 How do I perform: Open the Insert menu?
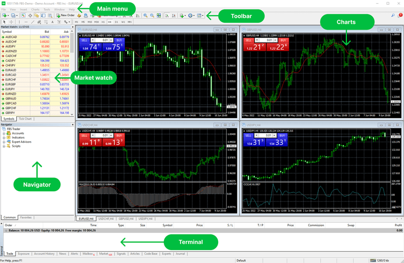(24, 9)
